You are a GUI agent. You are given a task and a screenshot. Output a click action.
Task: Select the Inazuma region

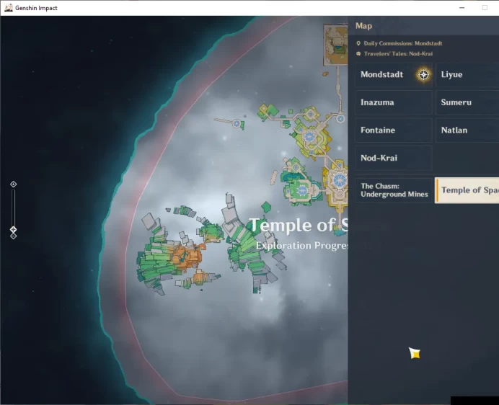coord(393,102)
